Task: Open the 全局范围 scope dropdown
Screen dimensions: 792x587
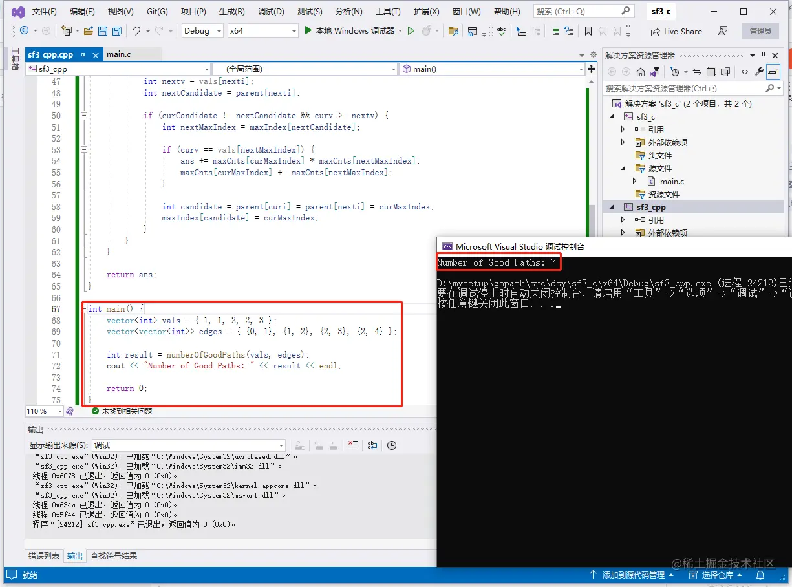Action: point(305,69)
